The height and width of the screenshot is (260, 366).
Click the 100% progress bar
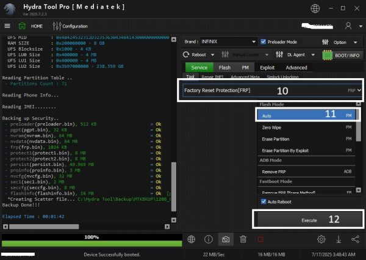point(91,240)
